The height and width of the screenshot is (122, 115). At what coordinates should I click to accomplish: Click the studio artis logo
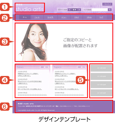click(x=29, y=8)
